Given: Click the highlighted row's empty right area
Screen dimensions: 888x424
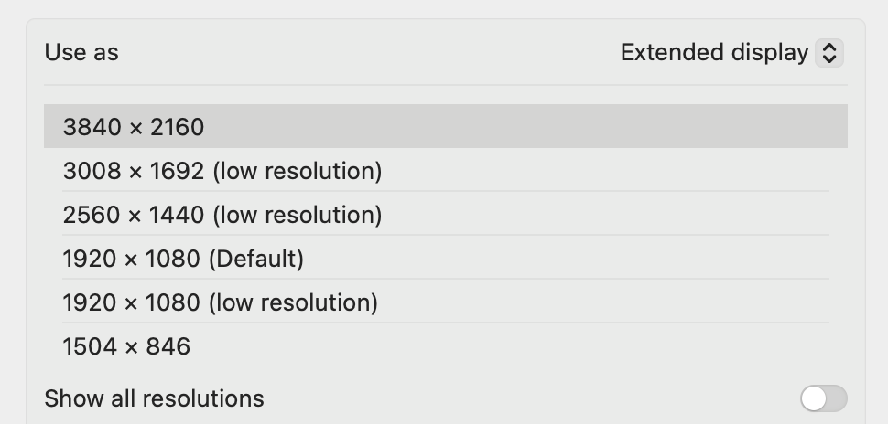Looking at the screenshot, I should (595, 127).
